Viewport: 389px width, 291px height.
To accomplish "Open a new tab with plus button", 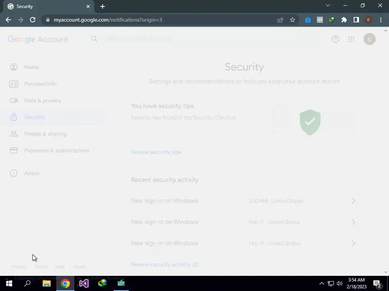I will [x=103, y=6].
